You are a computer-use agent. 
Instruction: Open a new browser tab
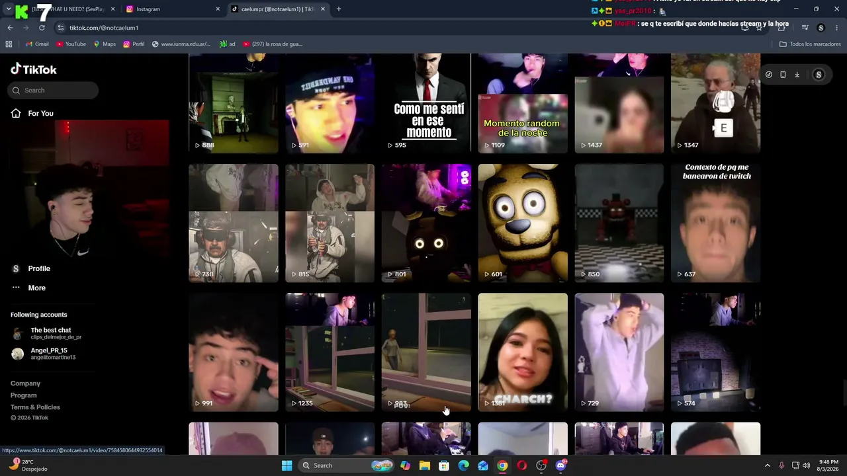(x=339, y=9)
